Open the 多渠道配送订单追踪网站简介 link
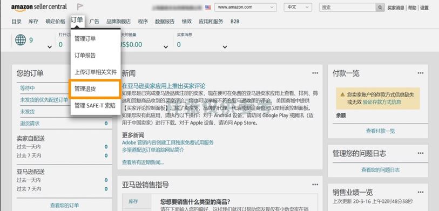439x211 pixels. click(x=153, y=150)
